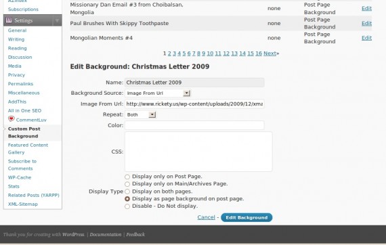Click Paul Brushes With Skippy Toothpaste title

[x=119, y=24]
